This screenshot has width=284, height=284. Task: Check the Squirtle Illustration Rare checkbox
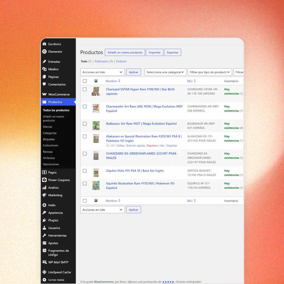pyautogui.click(x=85, y=183)
